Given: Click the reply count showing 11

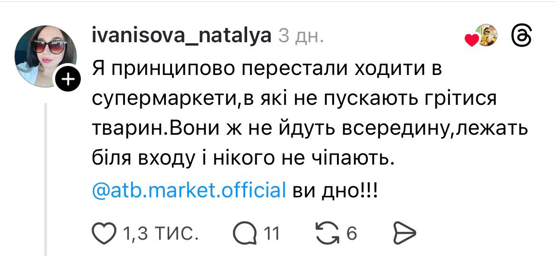Looking at the screenshot, I should (x=271, y=233).
